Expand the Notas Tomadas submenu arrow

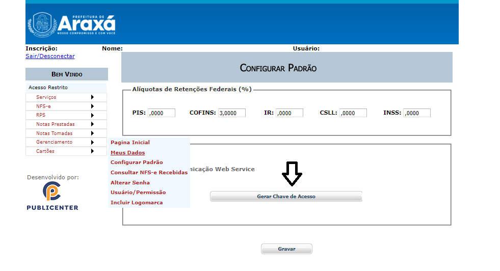pos(92,133)
